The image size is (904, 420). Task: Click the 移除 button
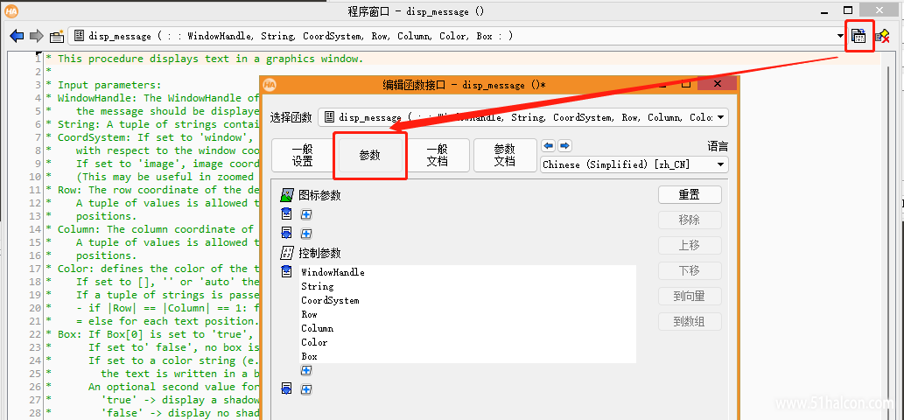[690, 220]
